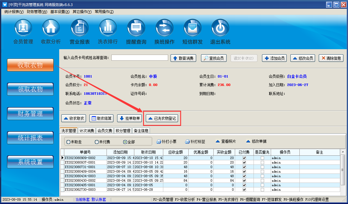Switch to the 计次消费 tab
348x204 pixels.
point(87,131)
